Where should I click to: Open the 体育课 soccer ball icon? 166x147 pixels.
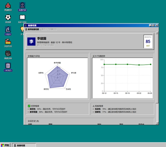(x=8, y=19)
